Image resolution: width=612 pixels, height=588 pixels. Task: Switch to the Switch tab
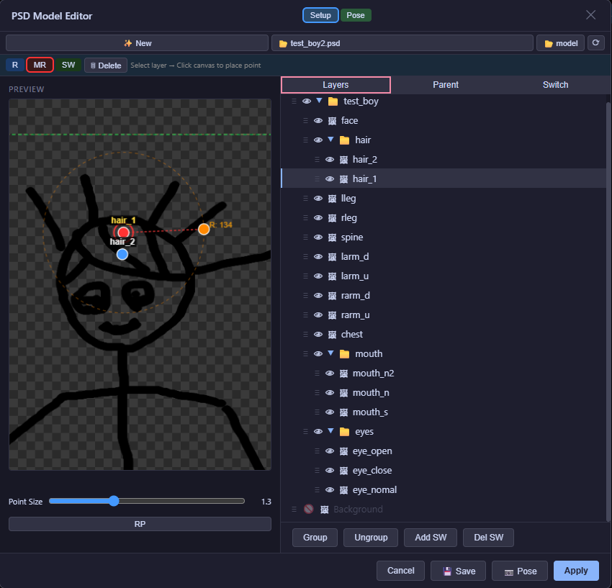pos(555,85)
